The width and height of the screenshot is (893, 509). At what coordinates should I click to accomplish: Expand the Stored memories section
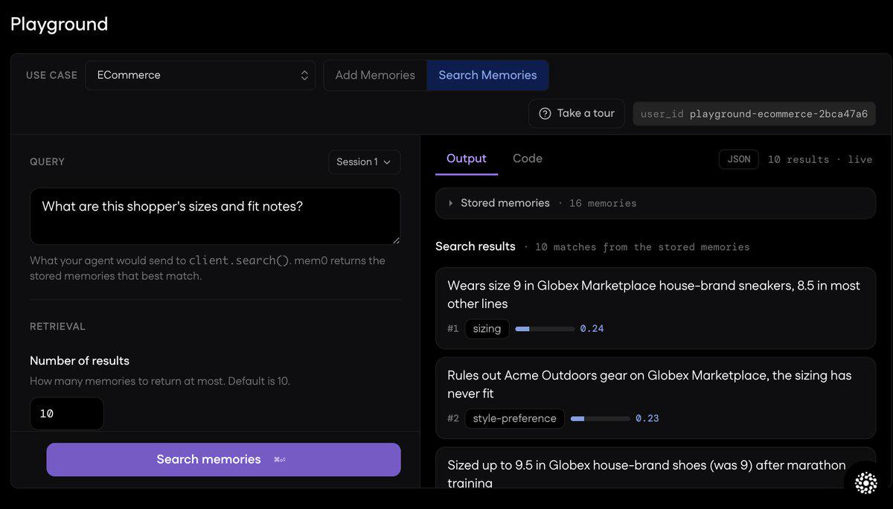tap(656, 203)
